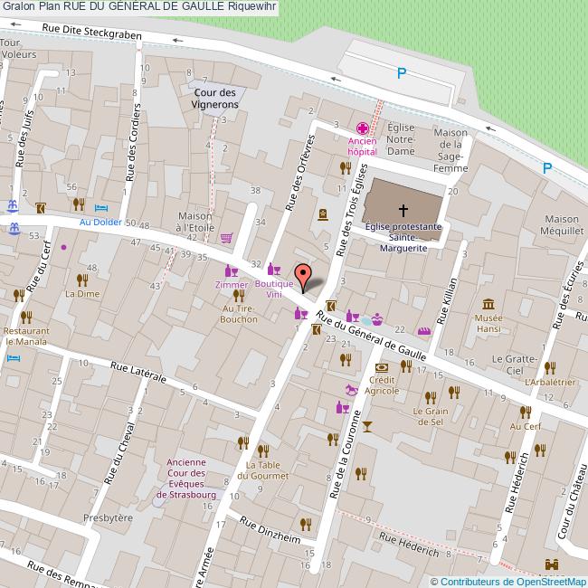Screen dimensions: 588x588
Task: Click the Boutique Vini wine icon
Action: pyautogui.click(x=274, y=269)
